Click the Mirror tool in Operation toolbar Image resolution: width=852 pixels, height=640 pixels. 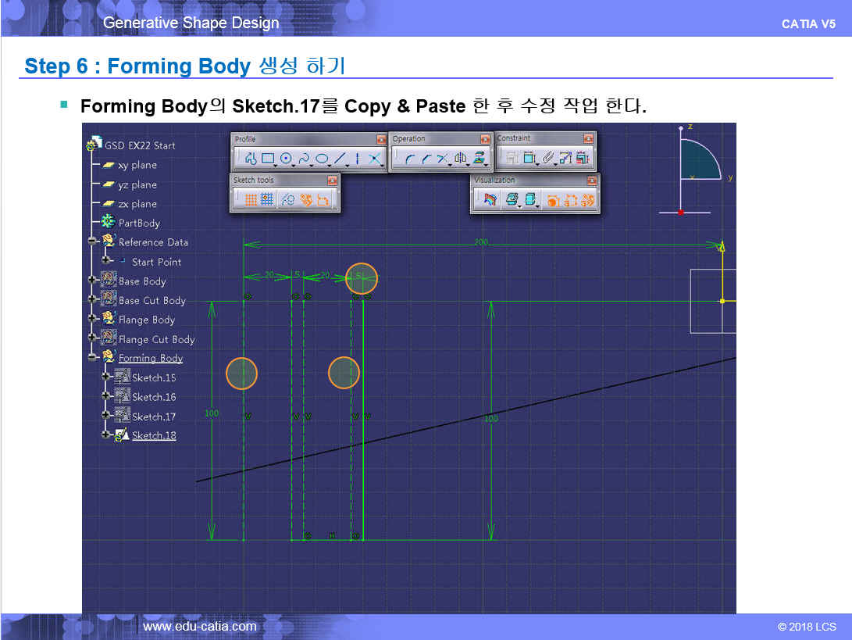coord(461,159)
